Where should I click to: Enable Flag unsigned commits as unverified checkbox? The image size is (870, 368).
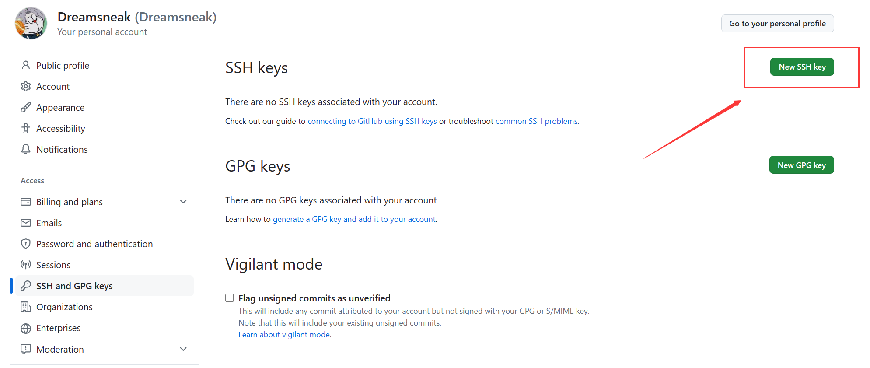click(x=230, y=298)
